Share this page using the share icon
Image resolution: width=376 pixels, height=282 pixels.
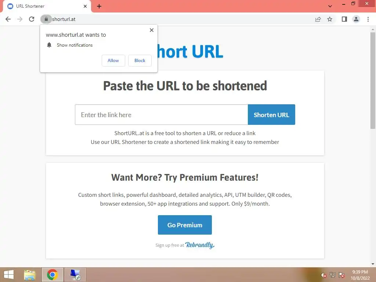pos(318,19)
